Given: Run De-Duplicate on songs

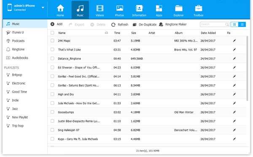Looking at the screenshot, I should pos(145,24).
